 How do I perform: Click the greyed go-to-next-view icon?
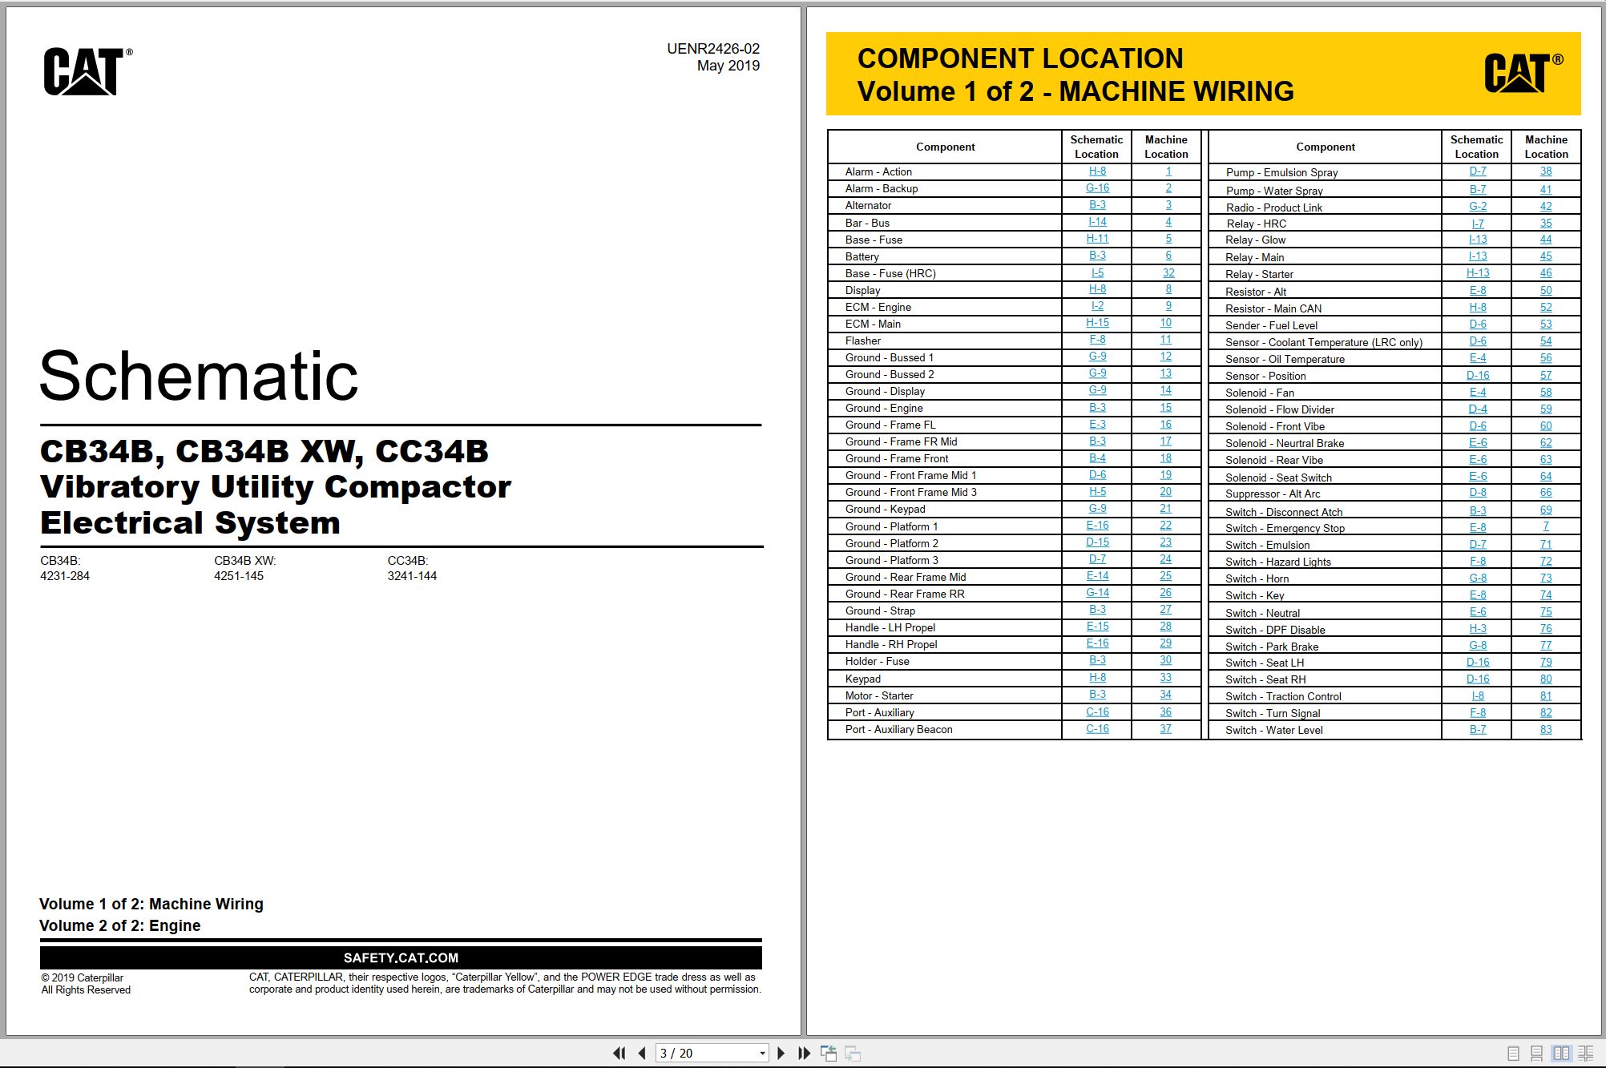tap(853, 1053)
